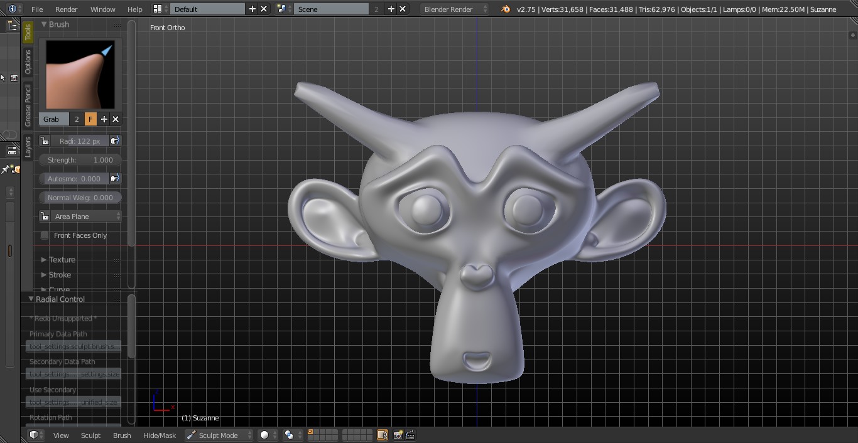Toggle lock camera and layers to scene
Screen dimensions: 858x443
383,435
